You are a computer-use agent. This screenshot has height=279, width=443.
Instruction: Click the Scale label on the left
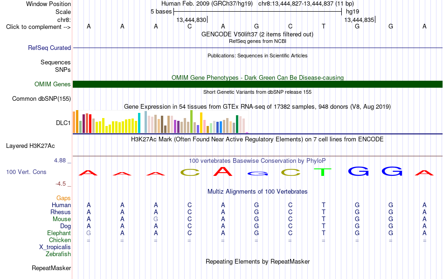pos(63,12)
